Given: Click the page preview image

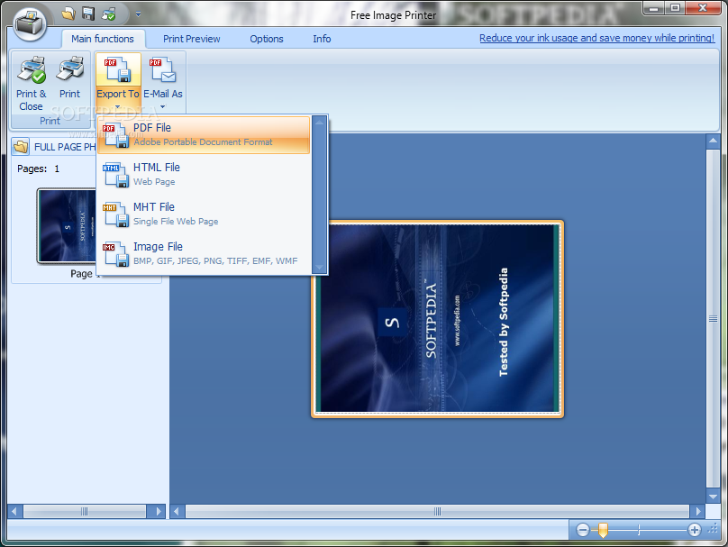Looking at the screenshot, I should point(437,319).
